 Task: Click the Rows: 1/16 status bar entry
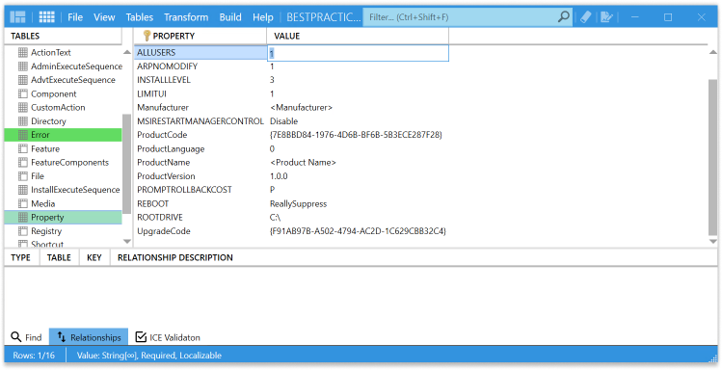(34, 356)
